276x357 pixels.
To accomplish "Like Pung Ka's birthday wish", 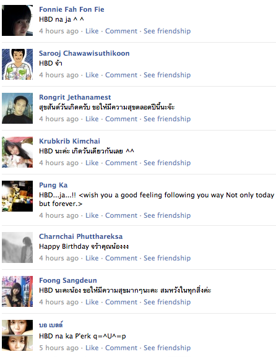I will pos(92,215).
